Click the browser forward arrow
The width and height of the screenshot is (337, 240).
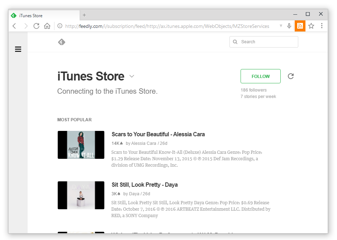[26, 26]
